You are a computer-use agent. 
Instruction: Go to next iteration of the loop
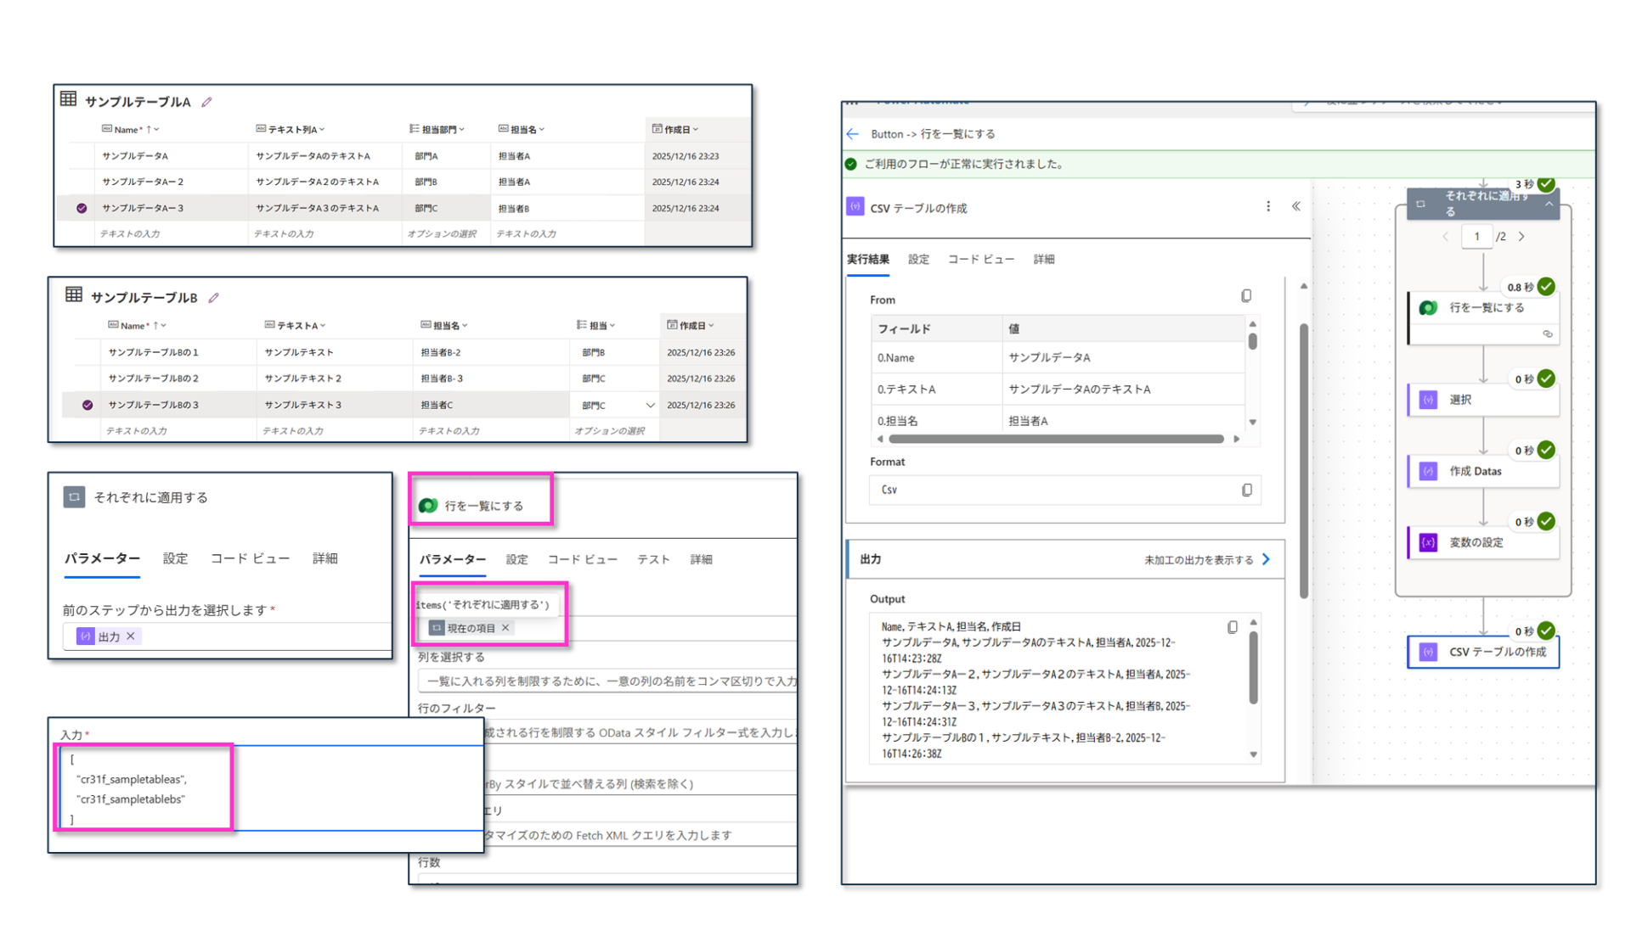pos(1521,237)
